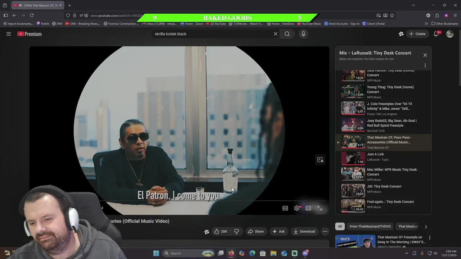The width and height of the screenshot is (461, 259).
Task: Open the site permissions shield icon
Action: [68, 15]
